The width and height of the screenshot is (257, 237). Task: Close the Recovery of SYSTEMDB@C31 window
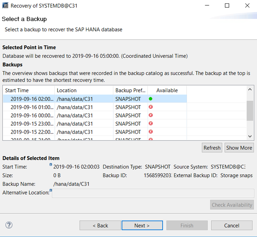coord(247,6)
